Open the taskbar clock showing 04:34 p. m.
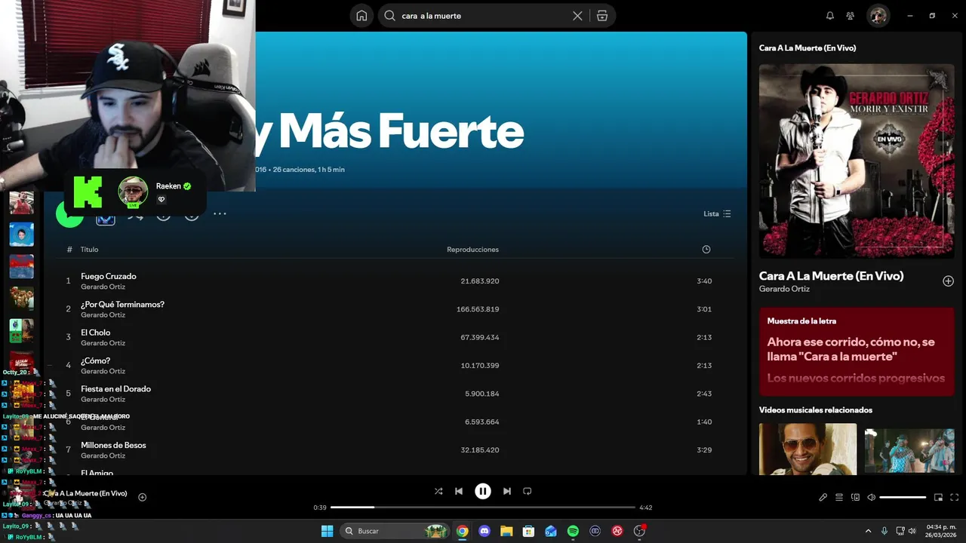Image resolution: width=966 pixels, height=543 pixels. point(941,531)
